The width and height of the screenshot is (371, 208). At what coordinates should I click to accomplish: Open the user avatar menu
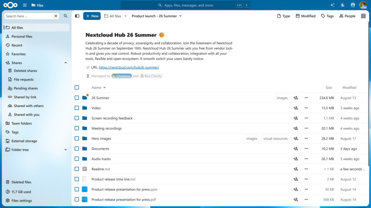pyautogui.click(x=363, y=5)
